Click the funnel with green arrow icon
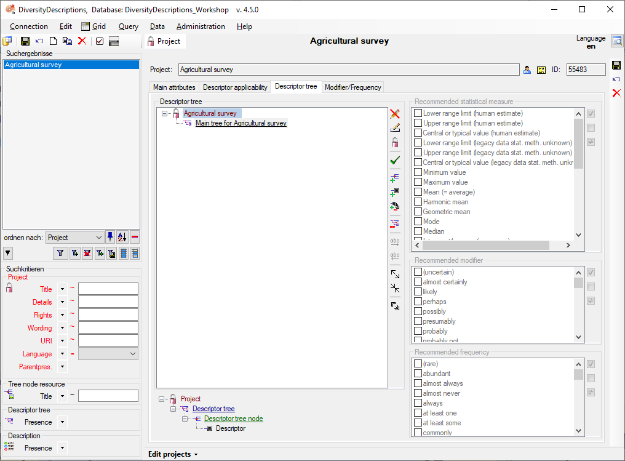Image resolution: width=625 pixels, height=461 pixels. click(x=100, y=253)
